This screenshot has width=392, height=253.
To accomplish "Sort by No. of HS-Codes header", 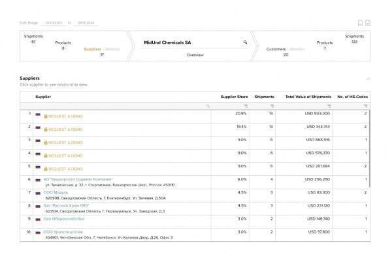I will [x=353, y=97].
